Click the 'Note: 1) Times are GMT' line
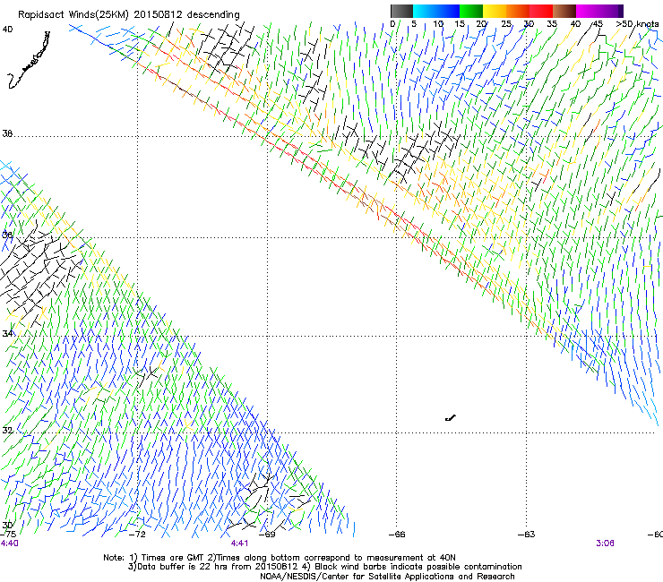The height and width of the screenshot is (582, 663). coord(280,558)
